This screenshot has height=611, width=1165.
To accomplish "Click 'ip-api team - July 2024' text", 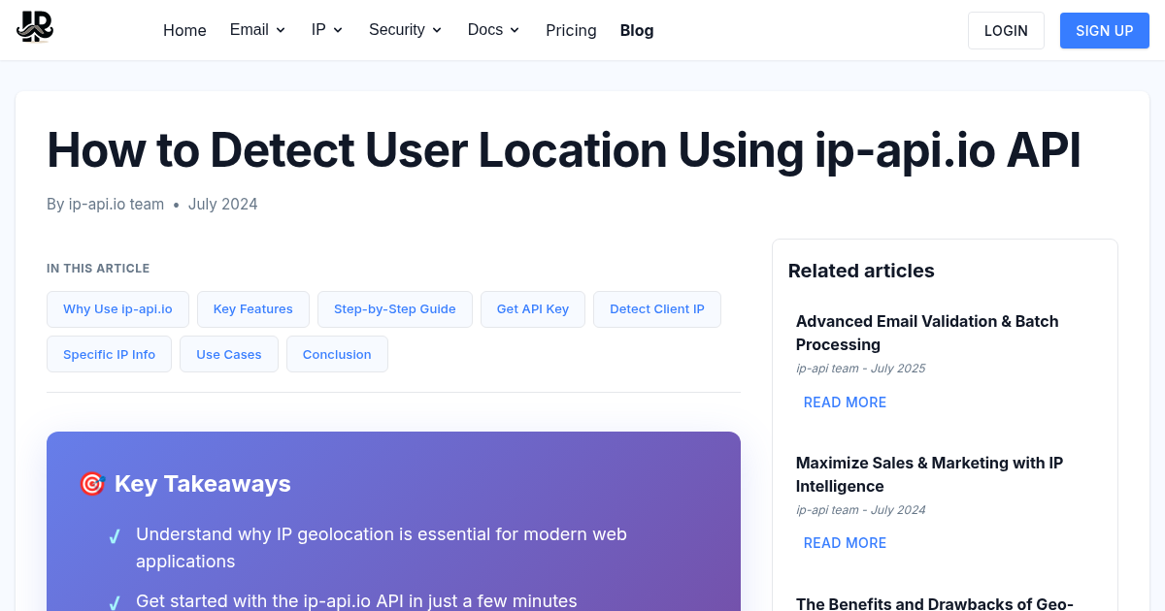I will [861, 510].
